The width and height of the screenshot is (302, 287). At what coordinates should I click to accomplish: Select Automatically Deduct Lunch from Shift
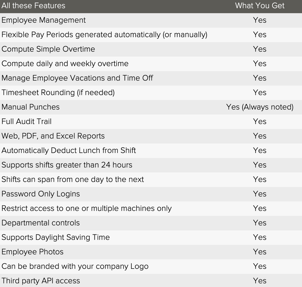(69, 150)
